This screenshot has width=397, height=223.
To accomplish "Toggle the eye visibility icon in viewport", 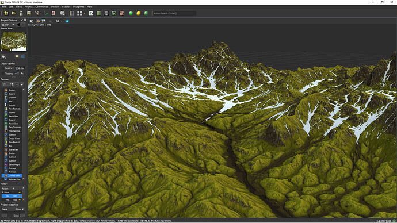I will pyautogui.click(x=51, y=21).
